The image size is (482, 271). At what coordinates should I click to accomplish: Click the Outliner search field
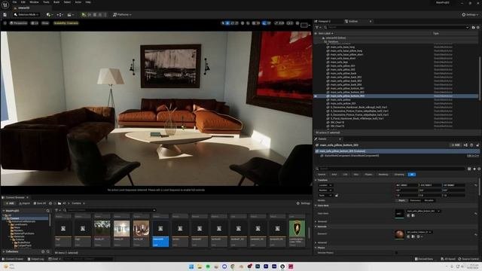pyautogui.click(x=396, y=27)
